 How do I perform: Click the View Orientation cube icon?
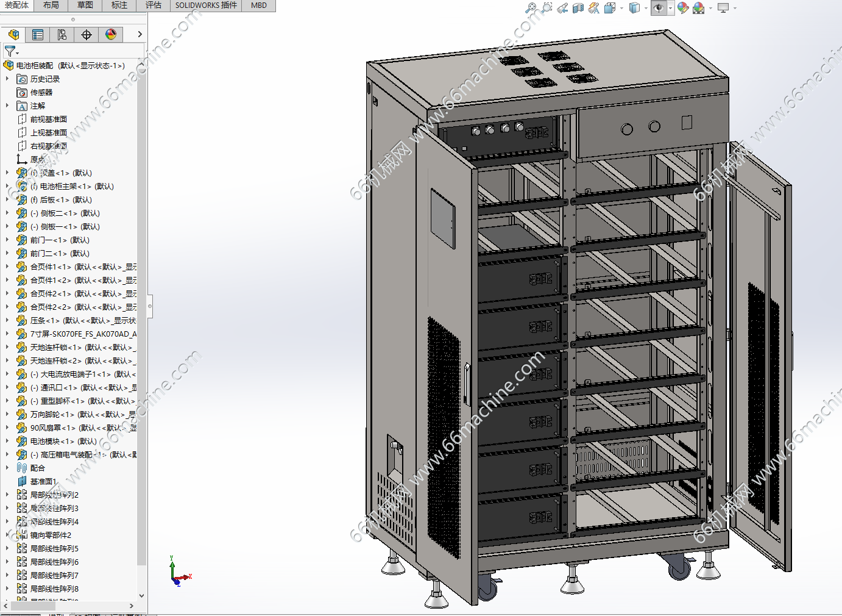click(x=609, y=8)
